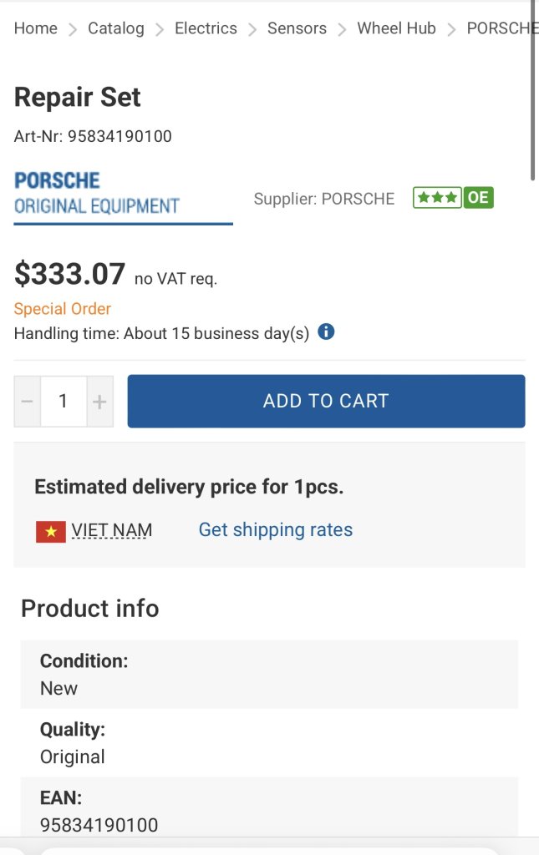Open Get shipping rates link

(276, 529)
